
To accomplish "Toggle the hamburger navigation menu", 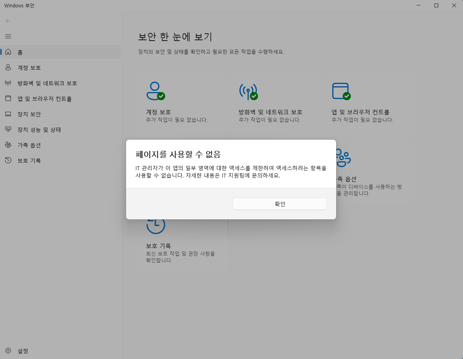I will click(x=8, y=36).
